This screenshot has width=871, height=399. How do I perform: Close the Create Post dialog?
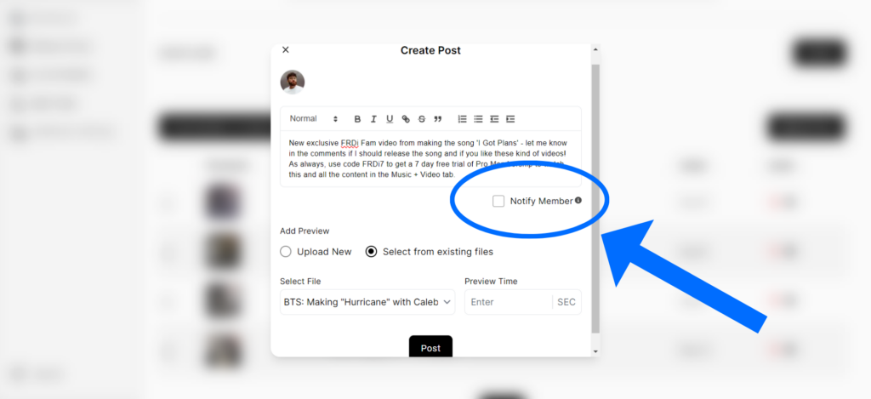tap(286, 50)
